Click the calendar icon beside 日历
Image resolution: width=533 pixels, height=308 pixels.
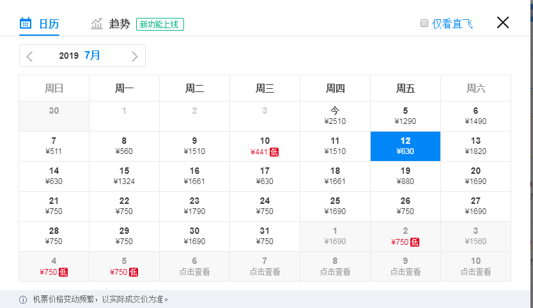click(x=26, y=24)
